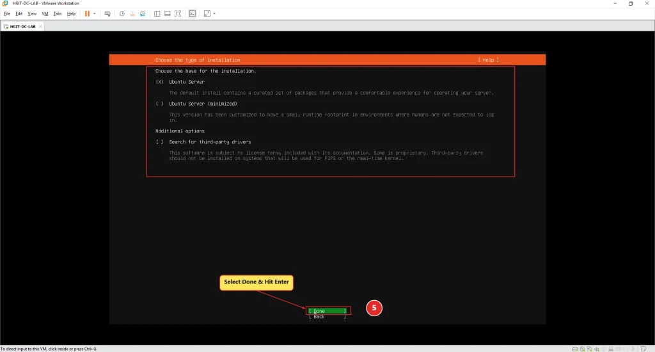Select the HGIT-DC-LAB tab
This screenshot has height=352, width=655.
coord(22,26)
